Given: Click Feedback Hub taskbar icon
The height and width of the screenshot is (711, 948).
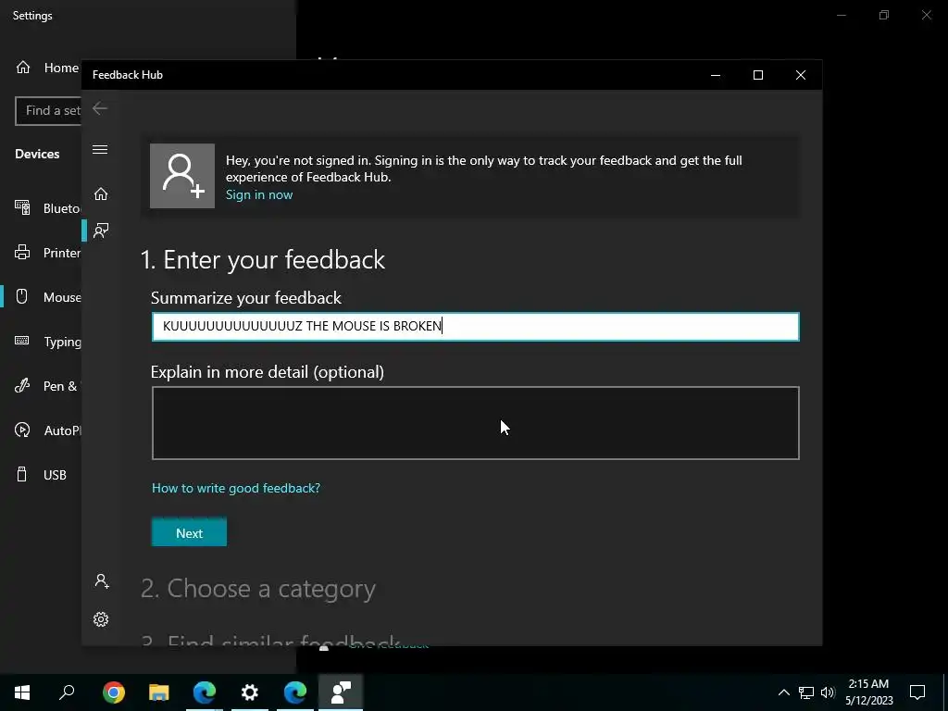Looking at the screenshot, I should [341, 692].
